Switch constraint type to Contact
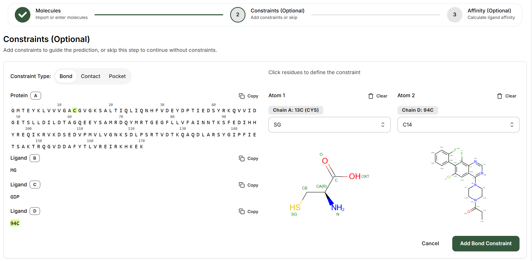The image size is (532, 261). click(x=90, y=76)
